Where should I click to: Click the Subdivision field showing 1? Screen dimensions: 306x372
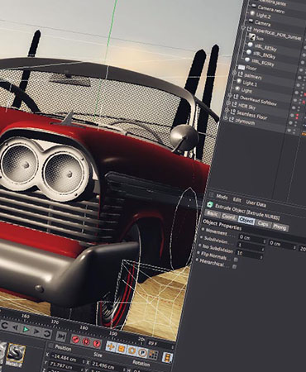coord(251,246)
